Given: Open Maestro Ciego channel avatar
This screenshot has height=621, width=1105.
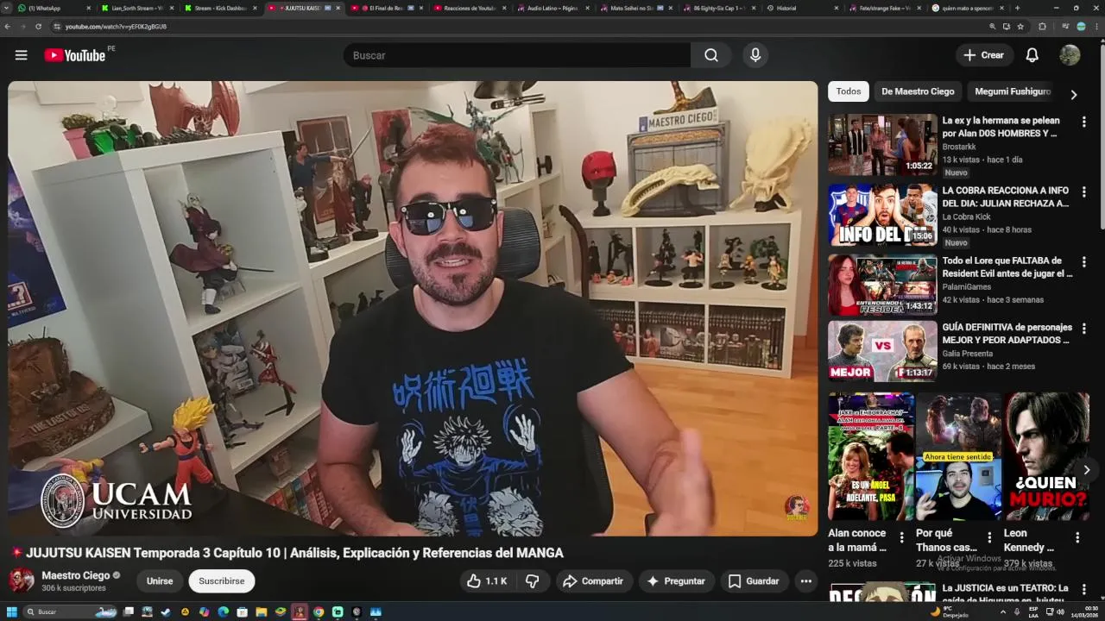Looking at the screenshot, I should [x=22, y=580].
